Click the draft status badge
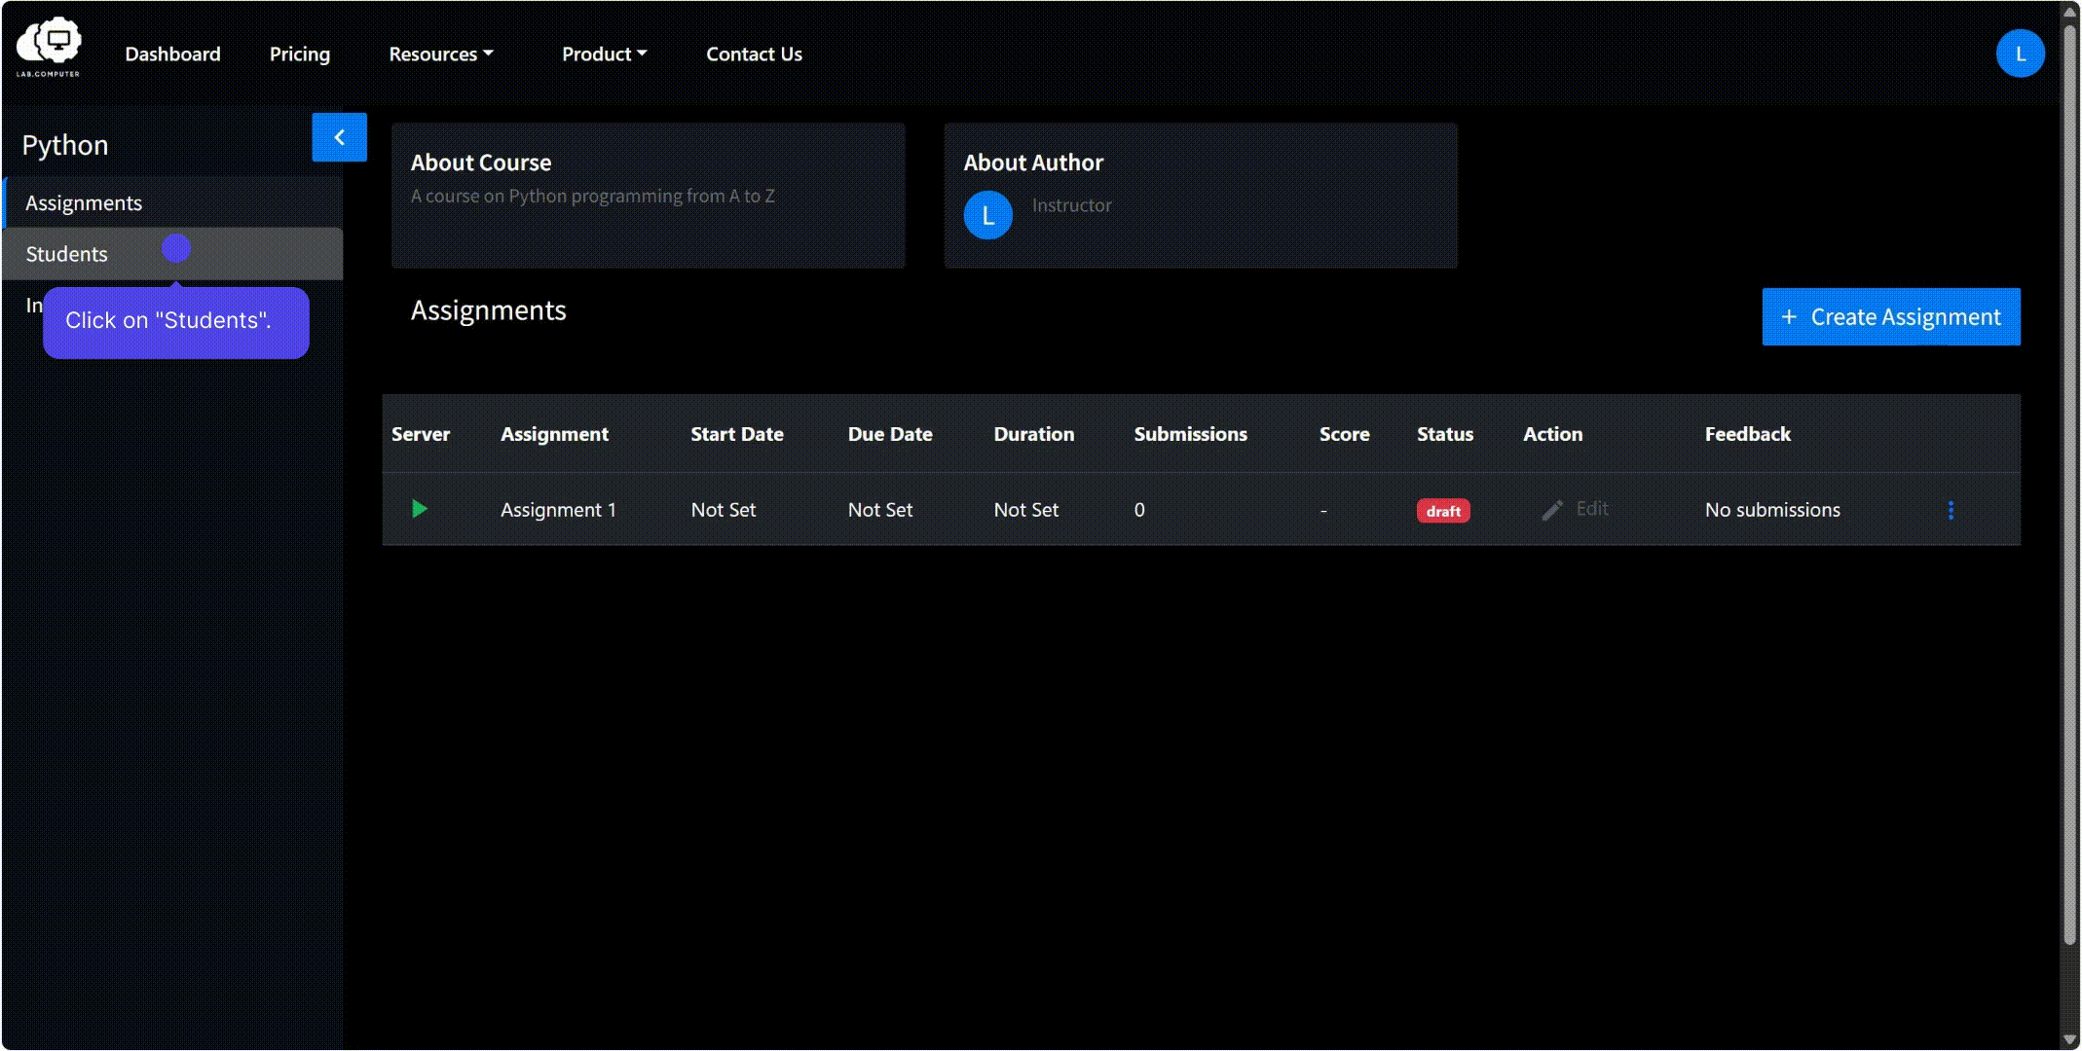 tap(1443, 511)
